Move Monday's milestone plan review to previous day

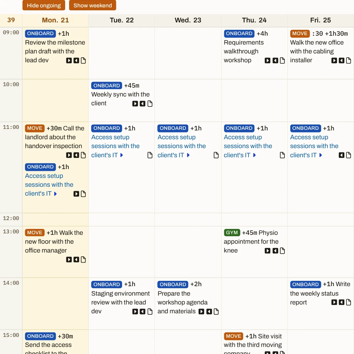pos(76,60)
